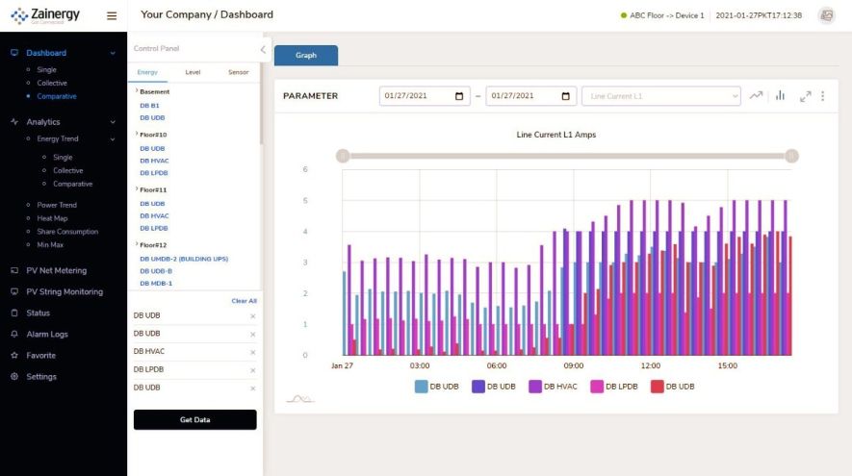Open Min Max analytics
852x476 pixels.
coord(50,245)
